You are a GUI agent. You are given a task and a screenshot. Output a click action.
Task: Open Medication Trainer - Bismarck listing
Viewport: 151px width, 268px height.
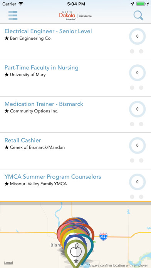pyautogui.click(x=44, y=104)
